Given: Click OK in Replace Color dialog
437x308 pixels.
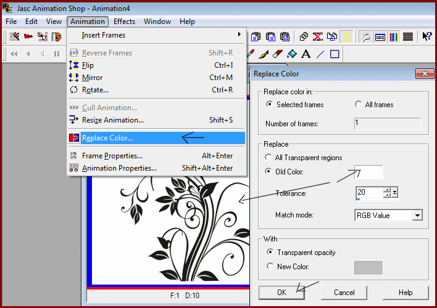Looking at the screenshot, I should pyautogui.click(x=281, y=293).
